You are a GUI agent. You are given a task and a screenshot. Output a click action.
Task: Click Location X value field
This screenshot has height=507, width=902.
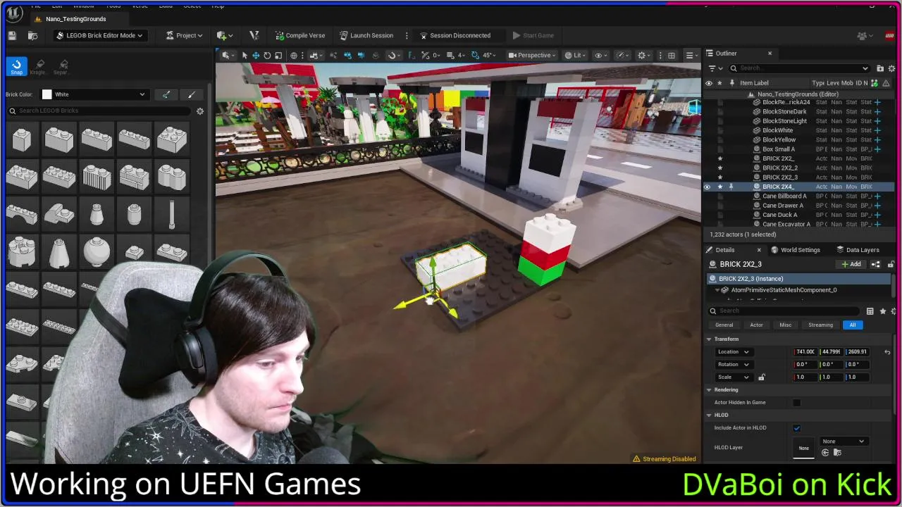click(x=805, y=352)
